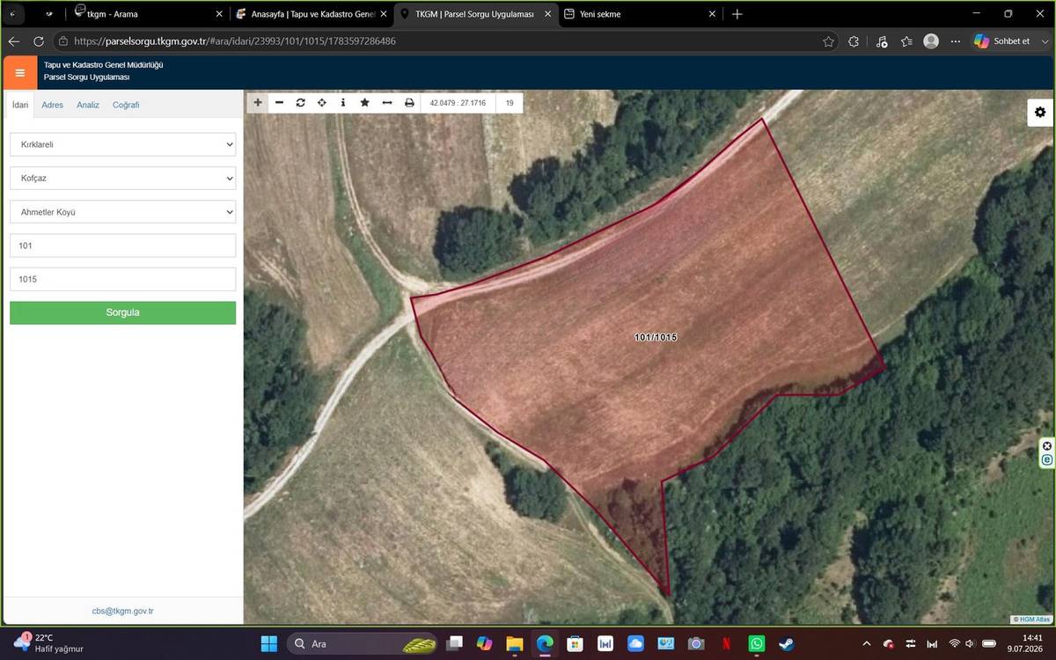
Task: Open the cbs@tkgm.gov.tr email link
Action: tap(122, 611)
